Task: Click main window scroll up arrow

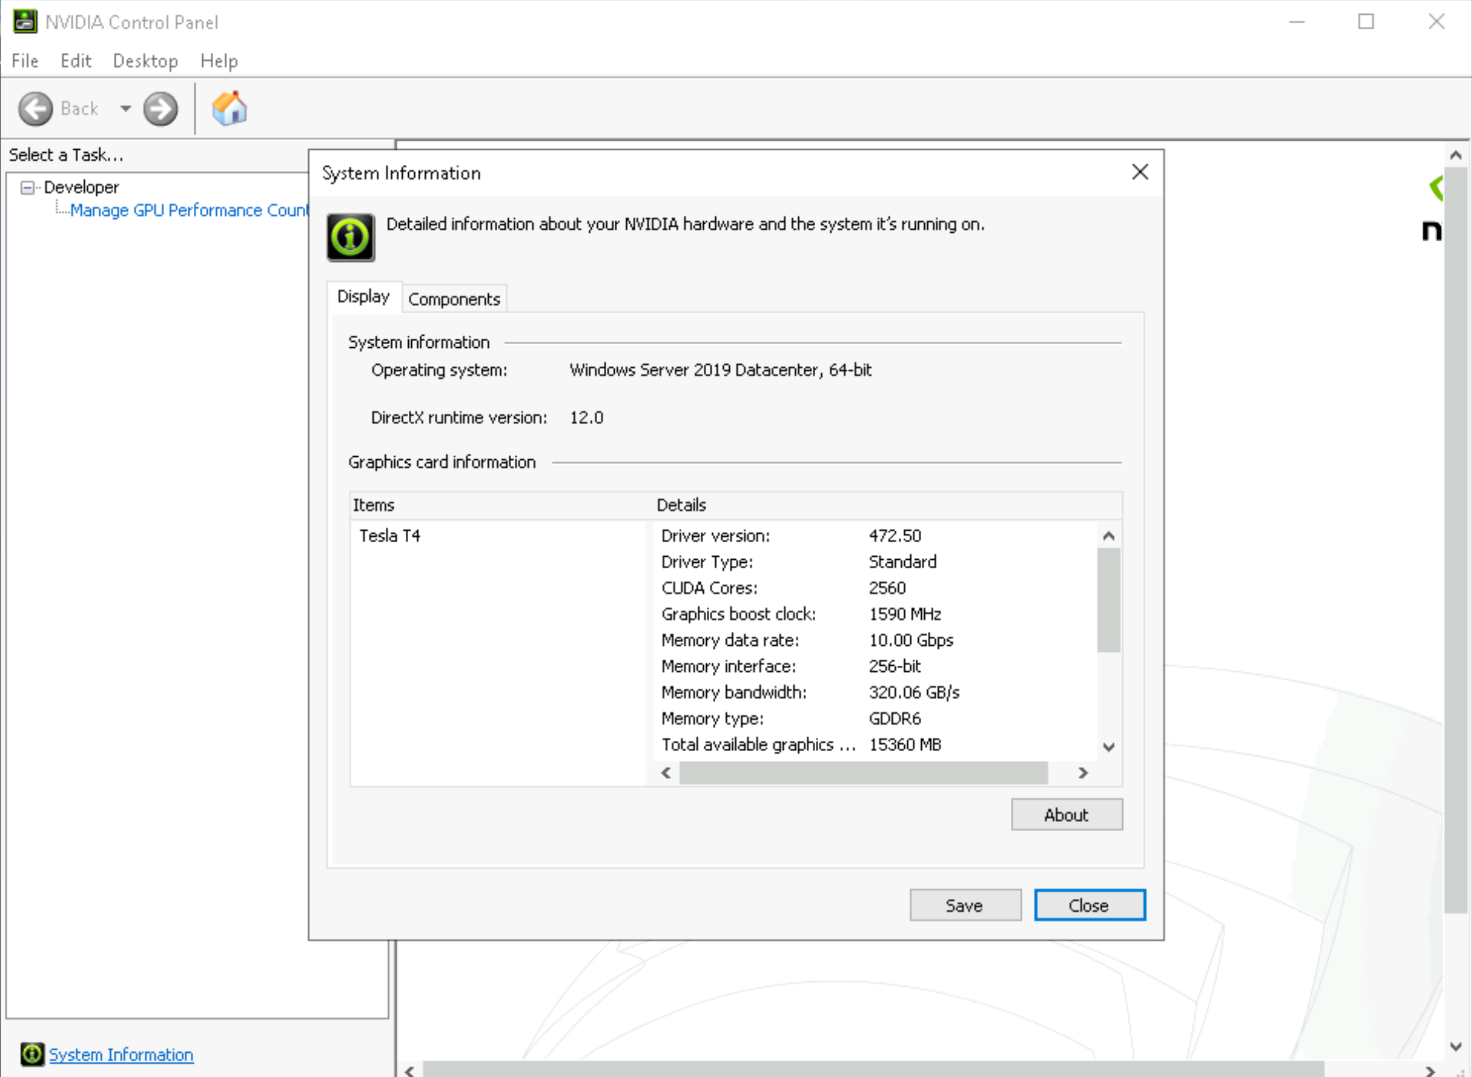Action: pyautogui.click(x=1455, y=155)
